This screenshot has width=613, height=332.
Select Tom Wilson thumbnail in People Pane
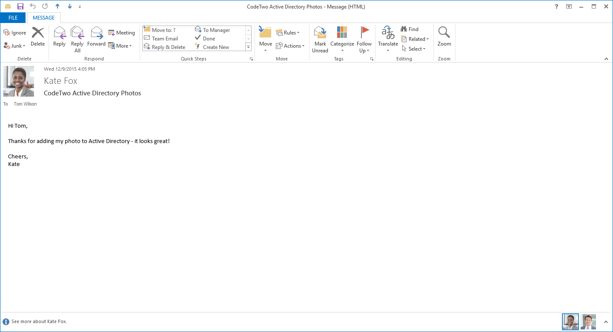click(x=588, y=322)
